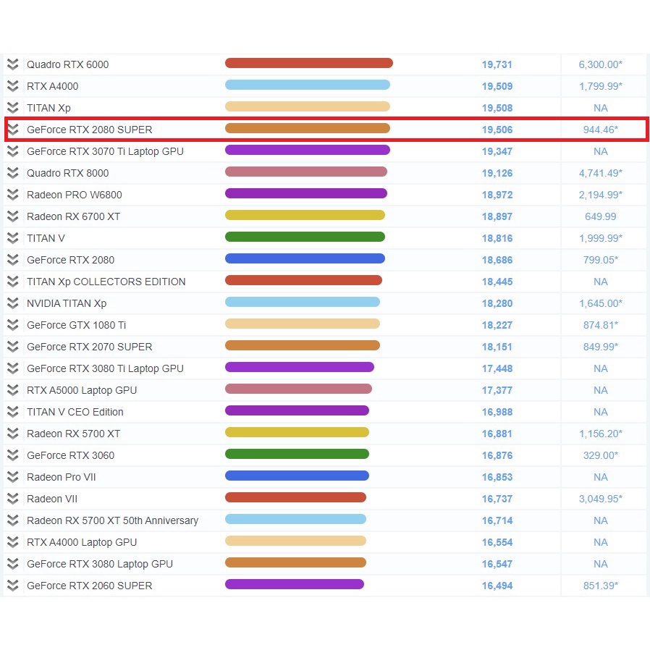650x650 pixels.
Task: Click chevron icon beside Radeon RX 5700 XT
Action: point(13,434)
